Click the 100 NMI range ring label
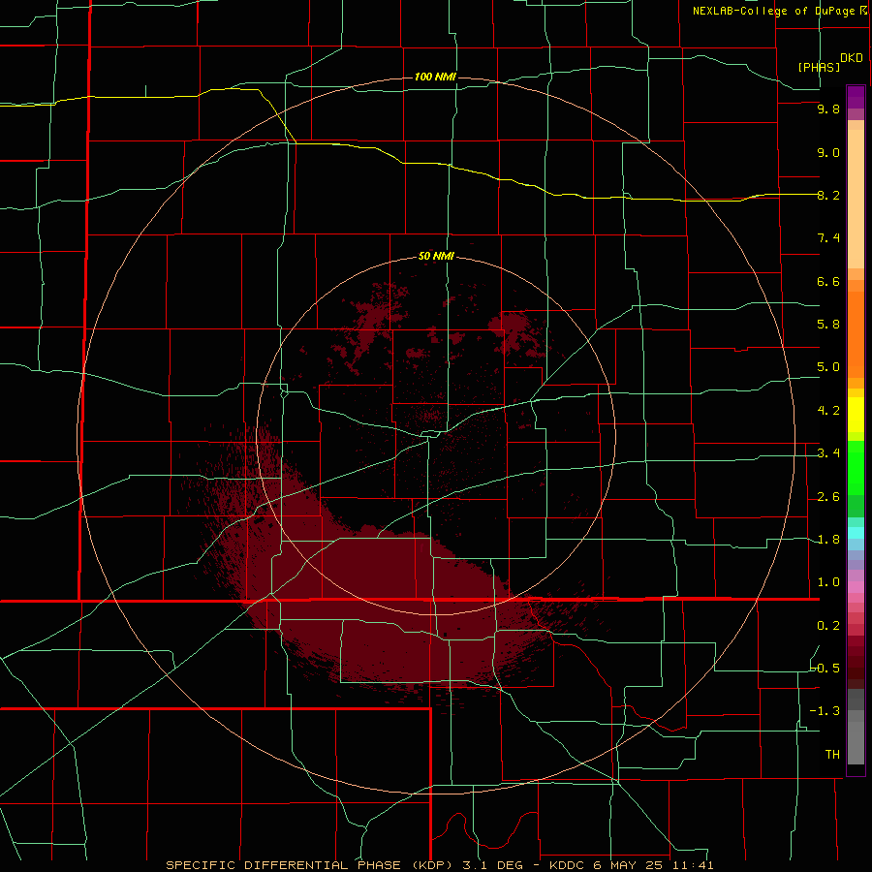The height and width of the screenshot is (872, 872). (x=435, y=77)
